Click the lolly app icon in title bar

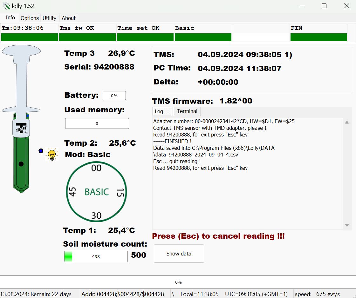point(6,6)
